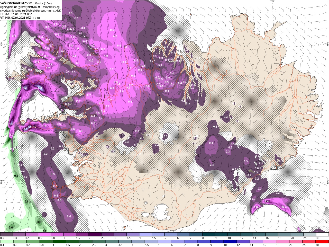Screen dimensions: 329x247
Task: Click the 1.7 value on the west edge
Action: pyautogui.click(x=11, y=135)
